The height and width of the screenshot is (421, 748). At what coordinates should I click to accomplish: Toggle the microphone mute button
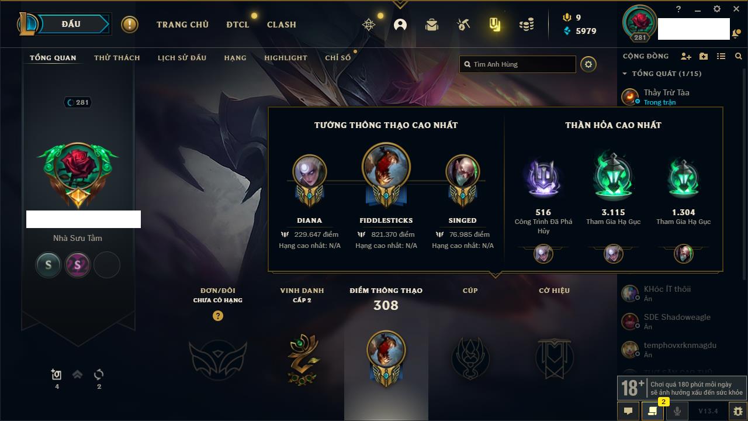click(677, 411)
